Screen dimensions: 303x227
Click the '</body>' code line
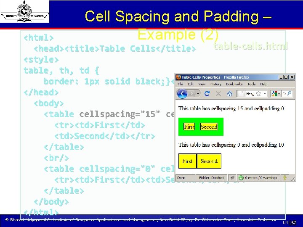click(x=51, y=202)
